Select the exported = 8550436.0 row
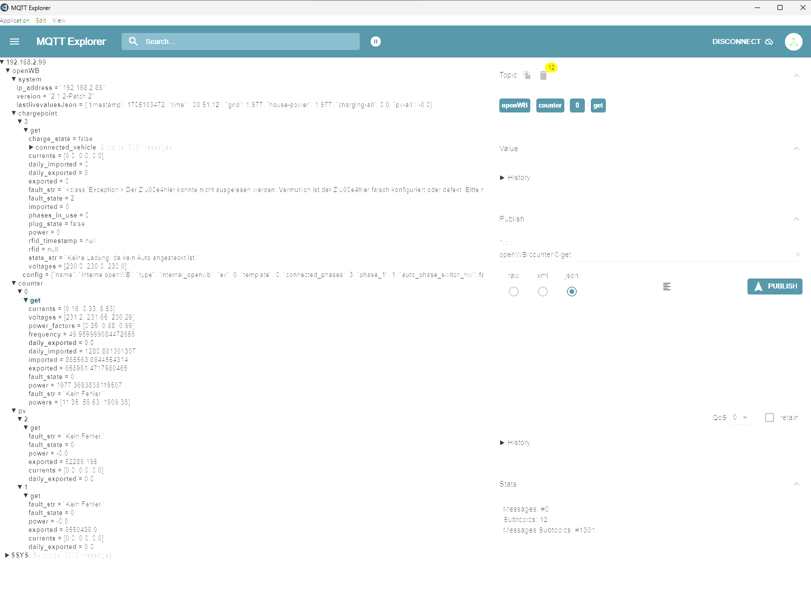Viewport: 811px width, 613px height. (63, 529)
